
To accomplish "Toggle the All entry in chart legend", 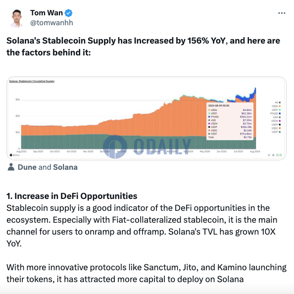I will coord(278,102).
